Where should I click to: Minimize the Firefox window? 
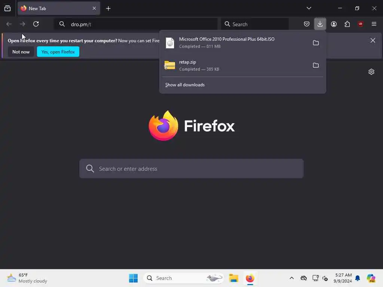[x=340, y=8]
